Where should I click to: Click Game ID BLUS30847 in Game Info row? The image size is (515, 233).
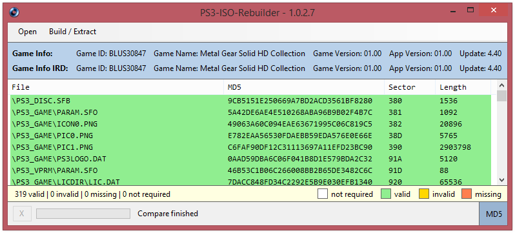[111, 53]
